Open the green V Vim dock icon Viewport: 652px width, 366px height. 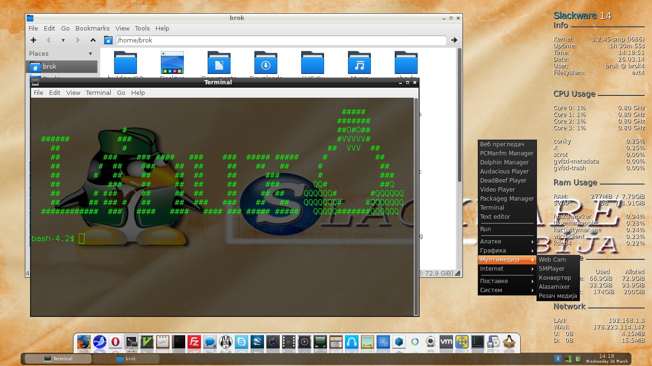pos(147,342)
